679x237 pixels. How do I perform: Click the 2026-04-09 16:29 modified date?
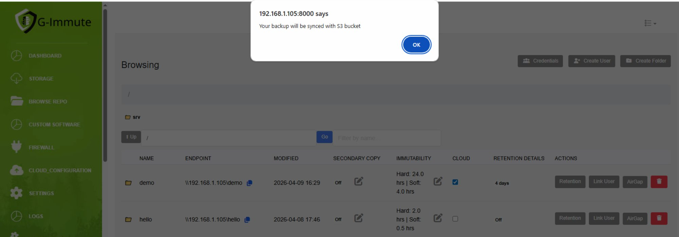[x=297, y=183]
